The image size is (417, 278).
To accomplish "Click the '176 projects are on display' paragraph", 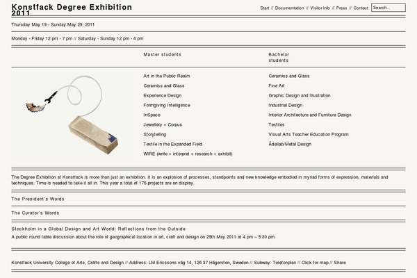I will click(199, 180).
